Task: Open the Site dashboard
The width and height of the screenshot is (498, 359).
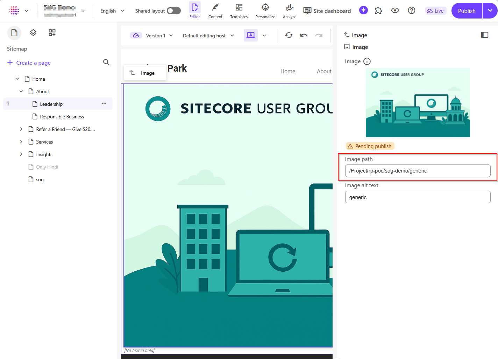Action: pyautogui.click(x=327, y=11)
